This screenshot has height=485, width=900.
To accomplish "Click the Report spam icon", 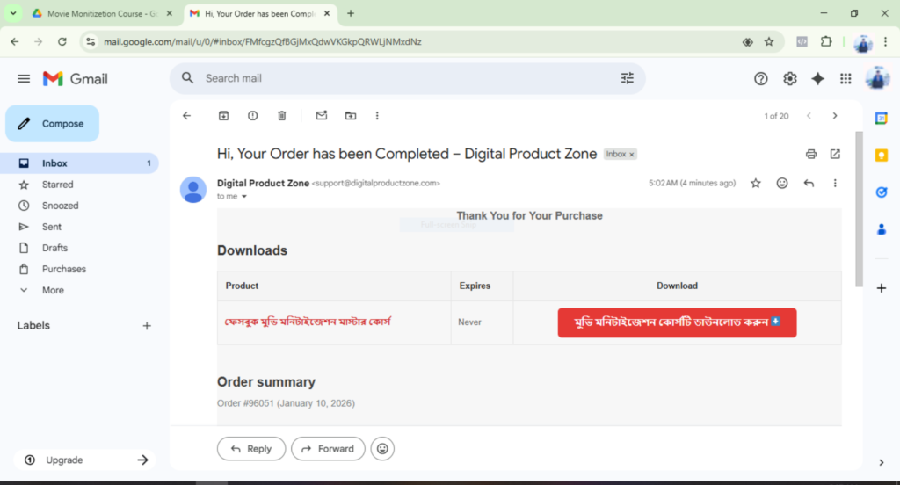I will [x=253, y=116].
